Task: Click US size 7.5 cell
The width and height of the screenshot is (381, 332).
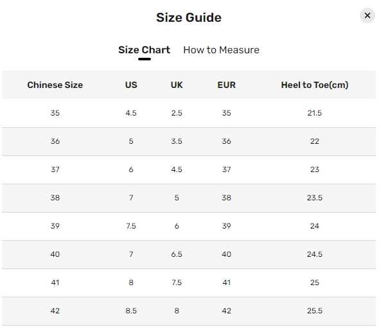Action: point(131,226)
